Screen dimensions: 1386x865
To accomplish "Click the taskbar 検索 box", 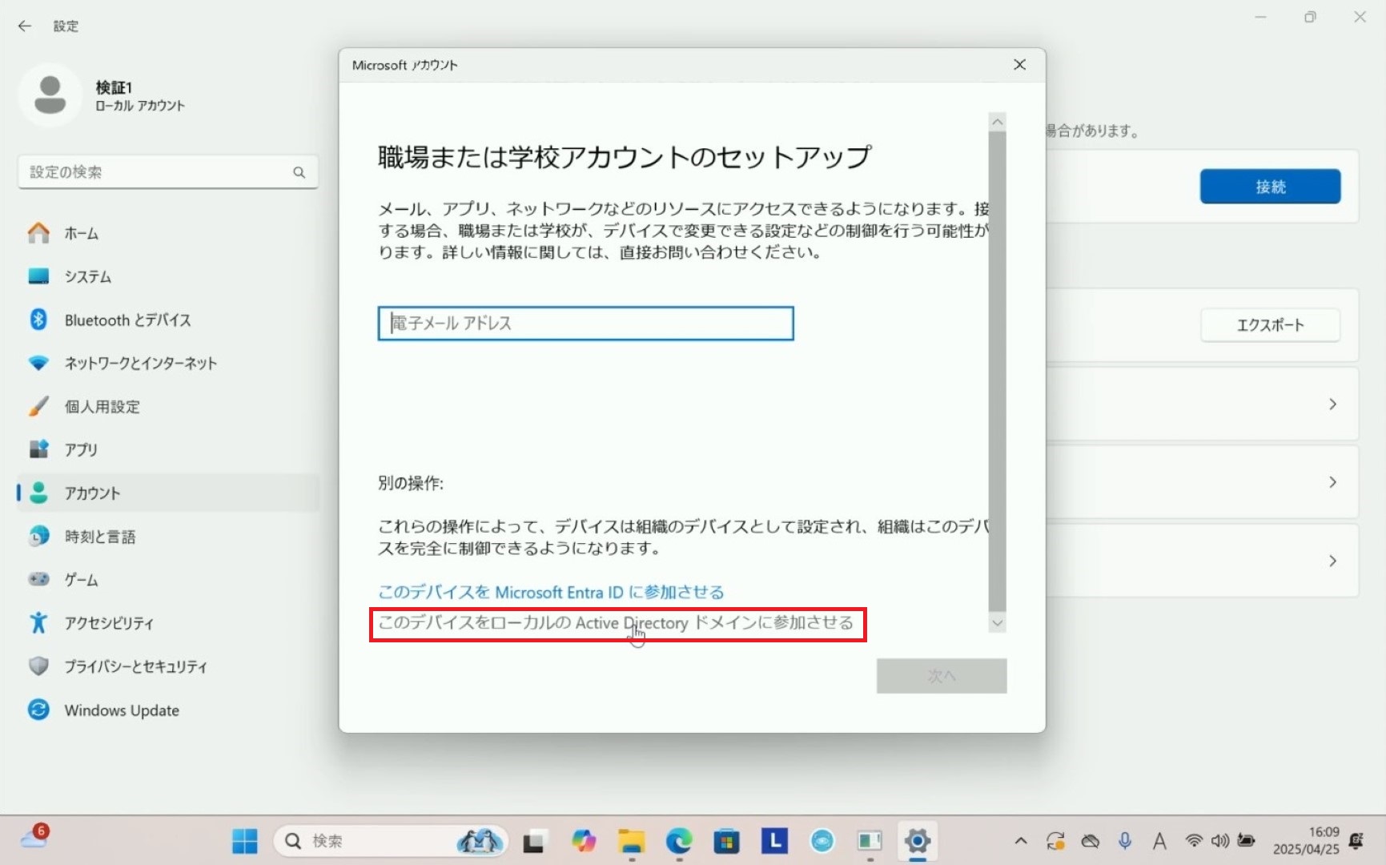I will click(391, 841).
